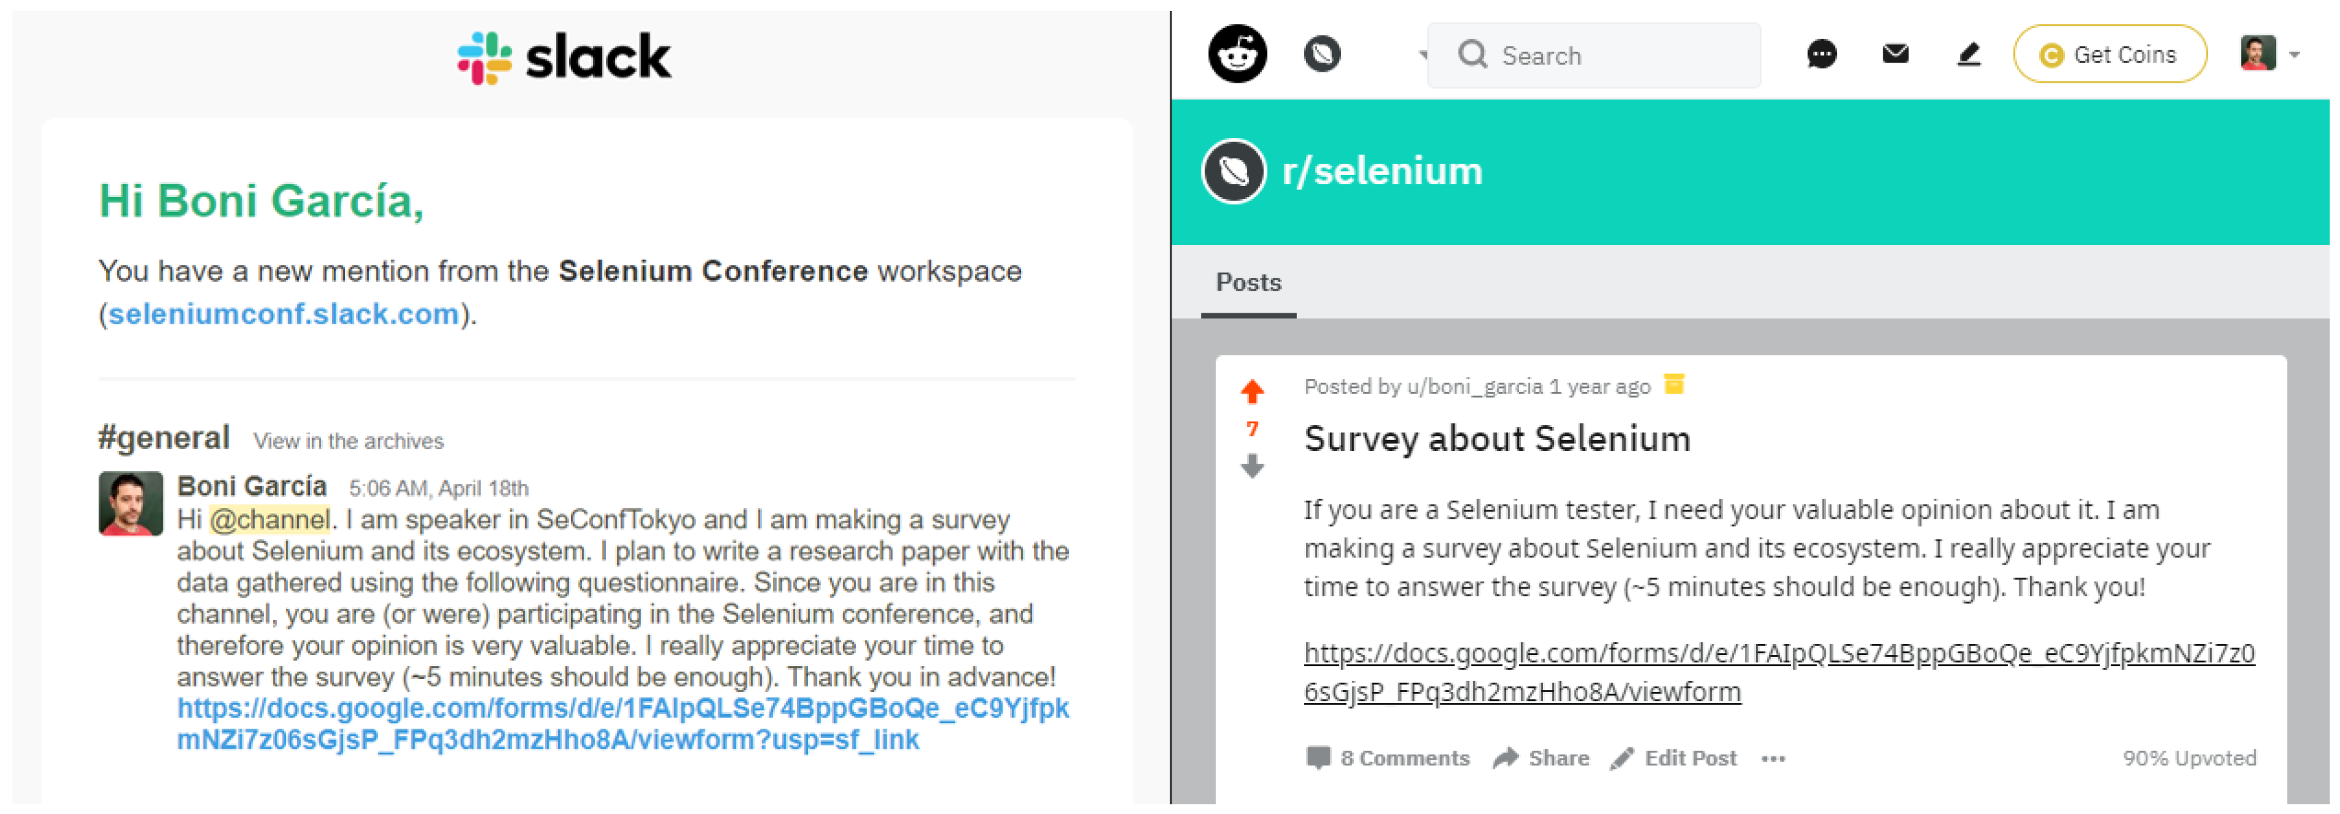Create a post with the pencil icon
Screen dimensions: 2340x814
click(1967, 54)
